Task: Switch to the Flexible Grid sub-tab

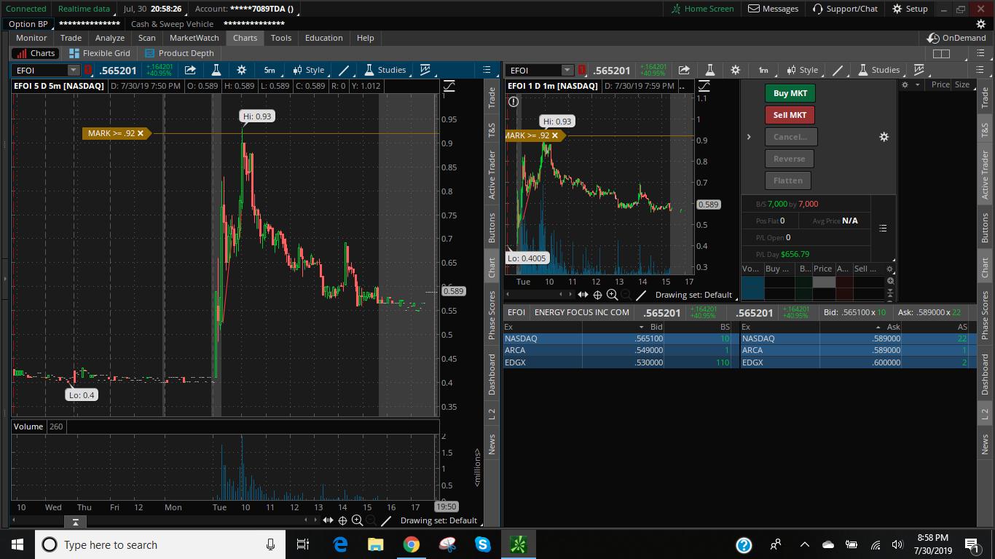Action: pyautogui.click(x=100, y=53)
